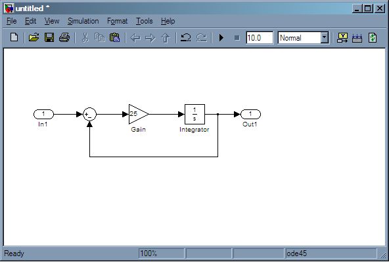Open a model file with the folder icon

(34, 37)
